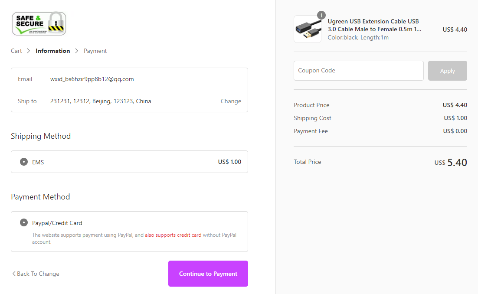Click the Ugreen USB Extension Cable title

[374, 25]
